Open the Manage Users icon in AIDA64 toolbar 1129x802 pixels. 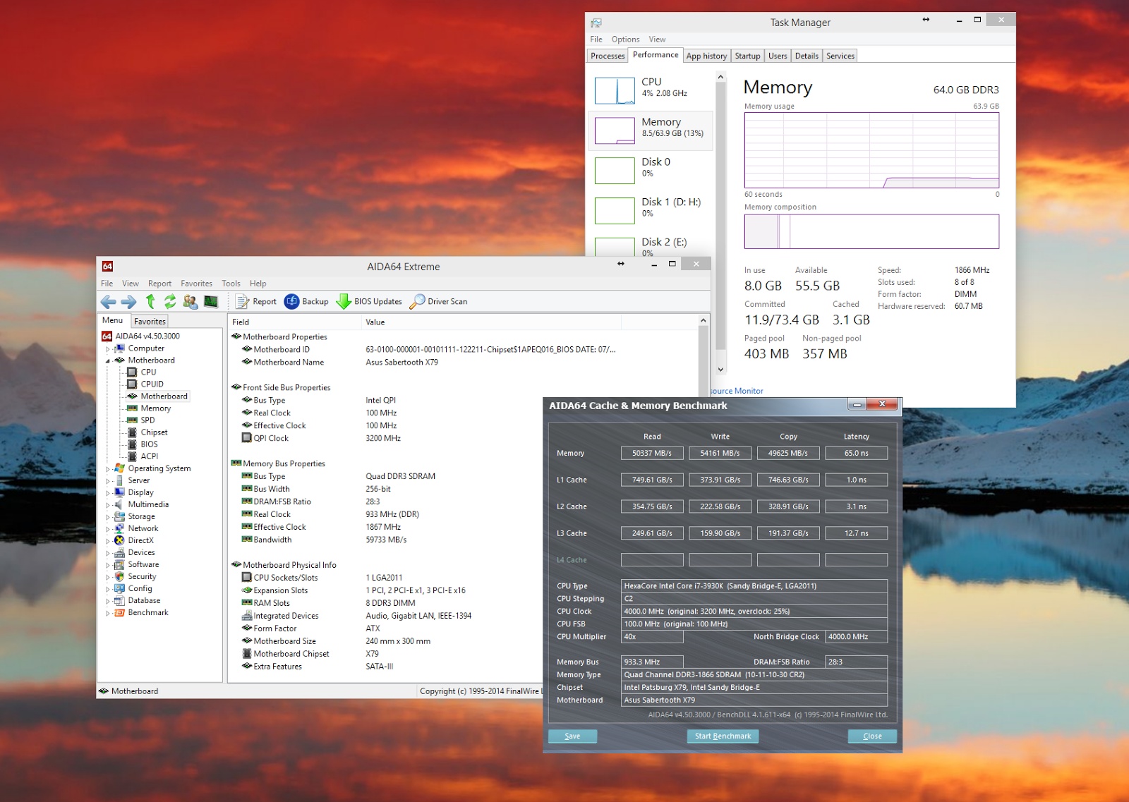[191, 302]
